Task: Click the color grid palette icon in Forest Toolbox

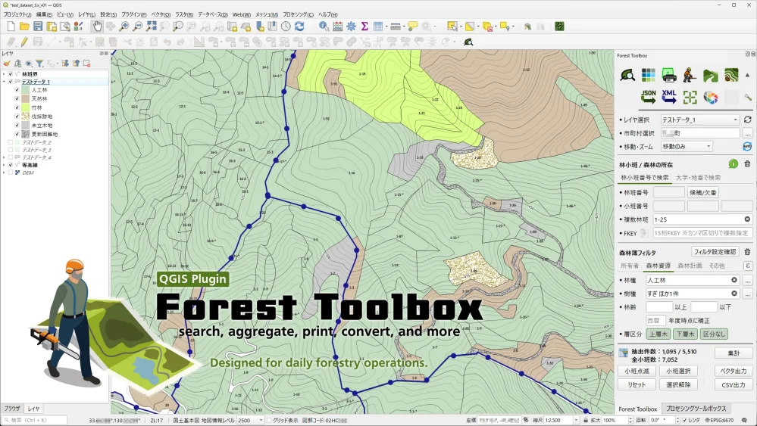Action: (x=649, y=75)
